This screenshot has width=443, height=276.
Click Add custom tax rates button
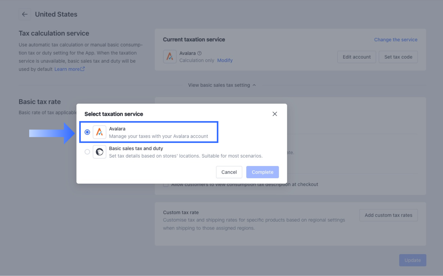(389, 215)
